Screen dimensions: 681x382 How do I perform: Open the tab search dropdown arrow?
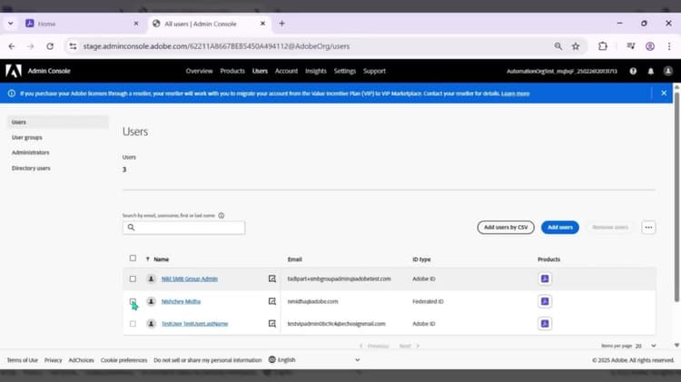(10, 24)
